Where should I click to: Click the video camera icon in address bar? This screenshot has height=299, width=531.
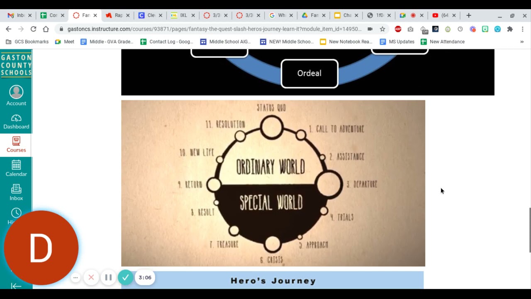point(370,29)
